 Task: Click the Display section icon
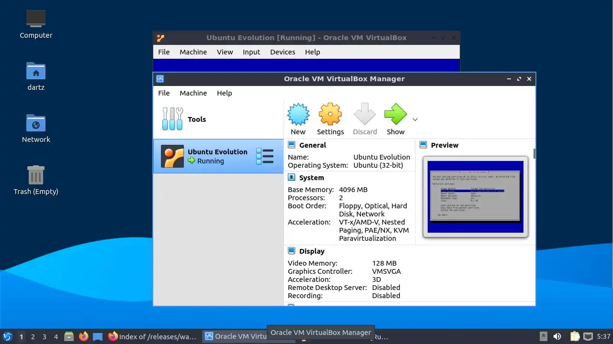(x=291, y=251)
